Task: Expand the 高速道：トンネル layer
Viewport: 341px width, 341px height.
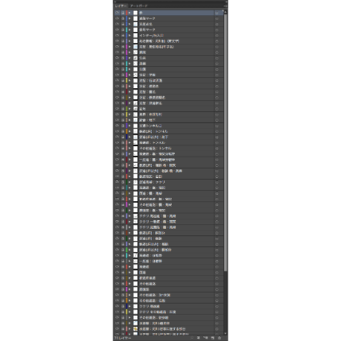Action: (x=130, y=143)
